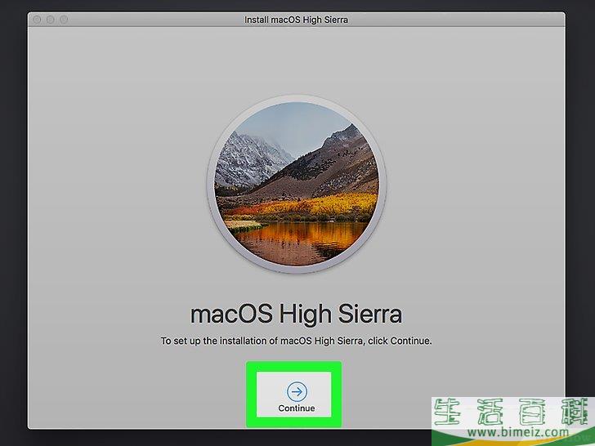Click the 'To set up the installation' instruction text
This screenshot has width=595, height=446.
click(296, 341)
